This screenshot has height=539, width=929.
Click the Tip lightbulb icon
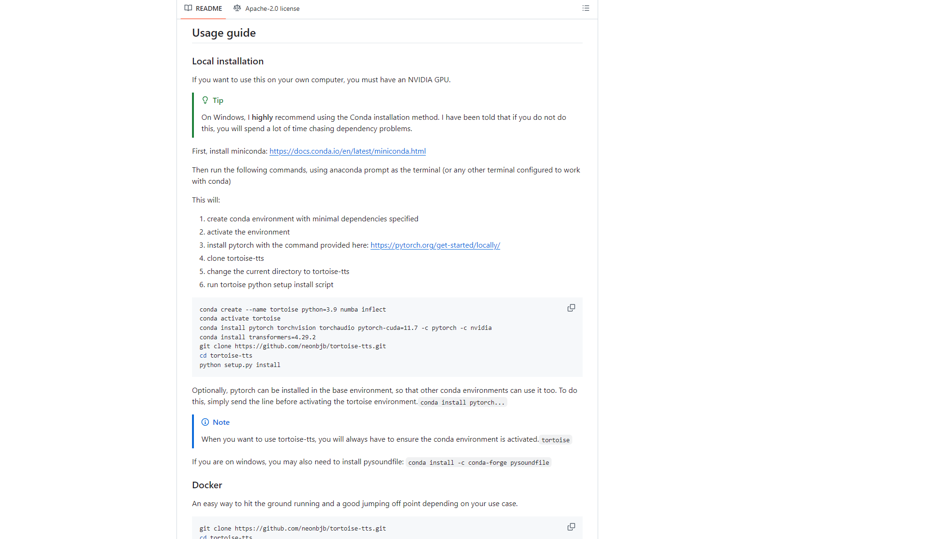click(x=205, y=100)
